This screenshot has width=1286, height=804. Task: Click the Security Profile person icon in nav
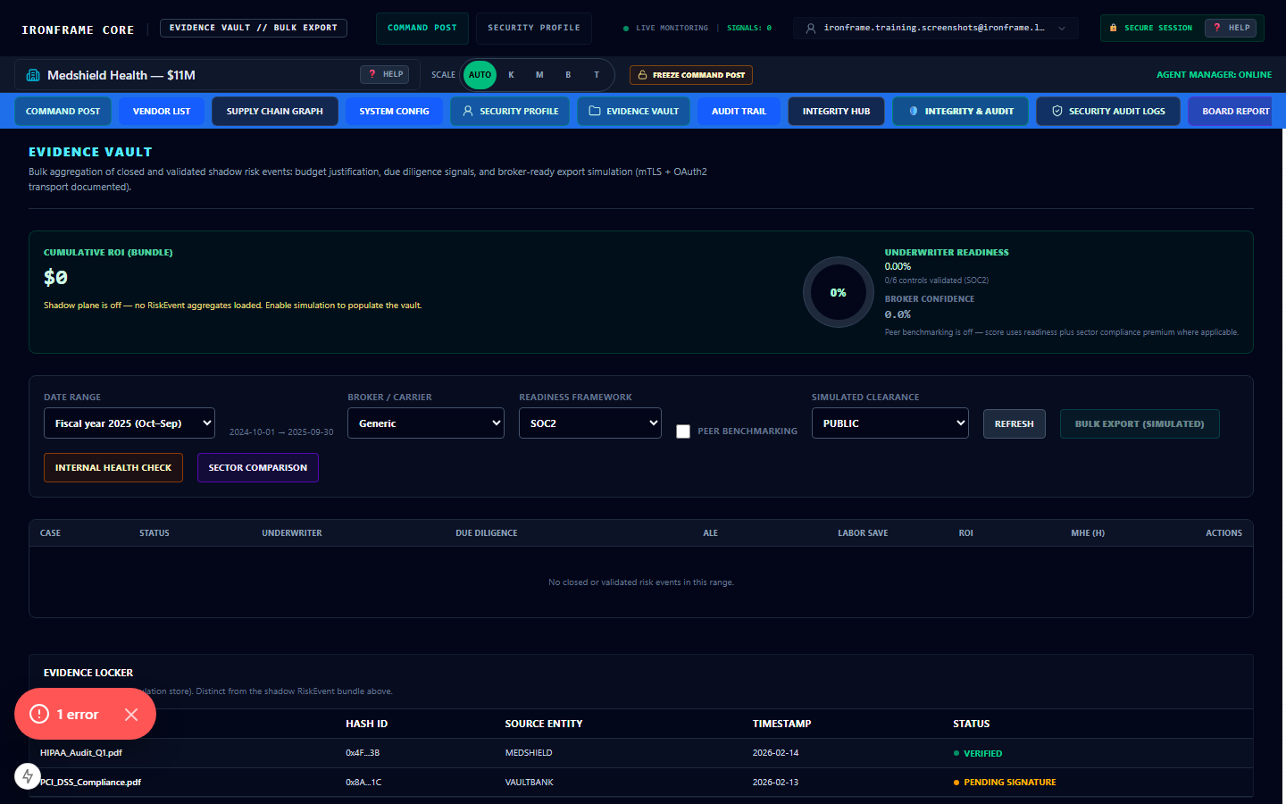[x=468, y=111]
